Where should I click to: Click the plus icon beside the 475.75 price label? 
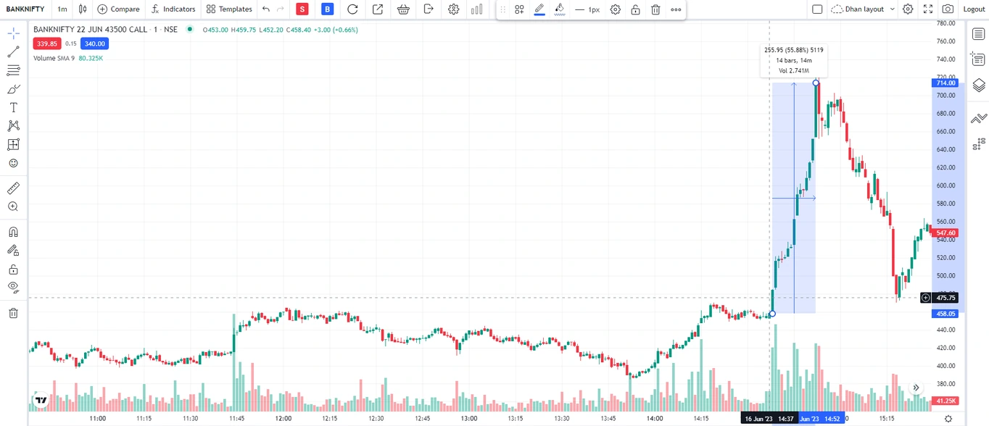click(926, 298)
